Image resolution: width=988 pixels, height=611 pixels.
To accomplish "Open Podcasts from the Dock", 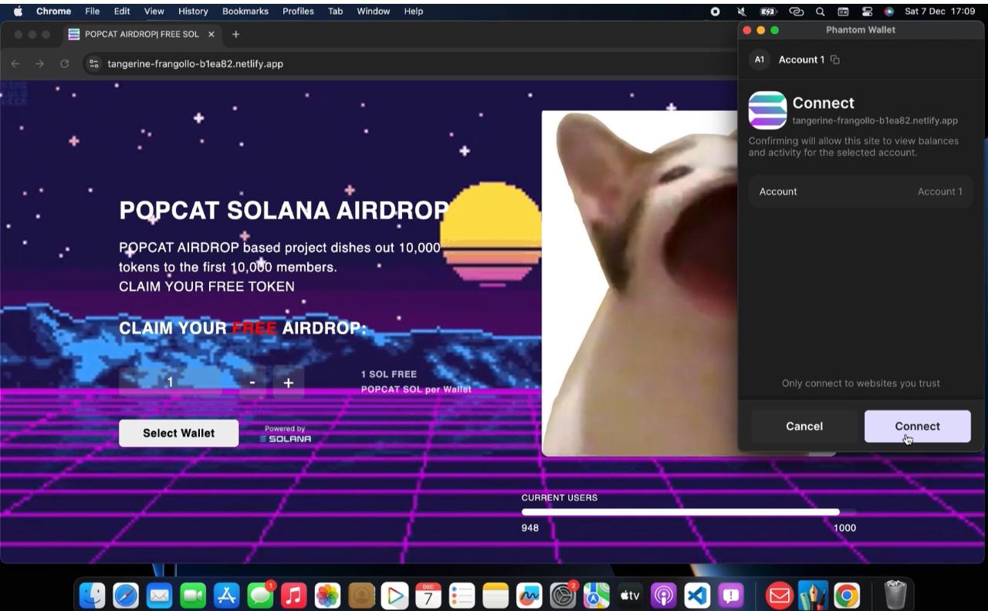I will pyautogui.click(x=662, y=595).
